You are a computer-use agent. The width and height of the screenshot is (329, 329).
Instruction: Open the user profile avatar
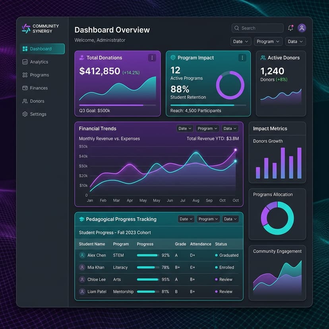302,28
